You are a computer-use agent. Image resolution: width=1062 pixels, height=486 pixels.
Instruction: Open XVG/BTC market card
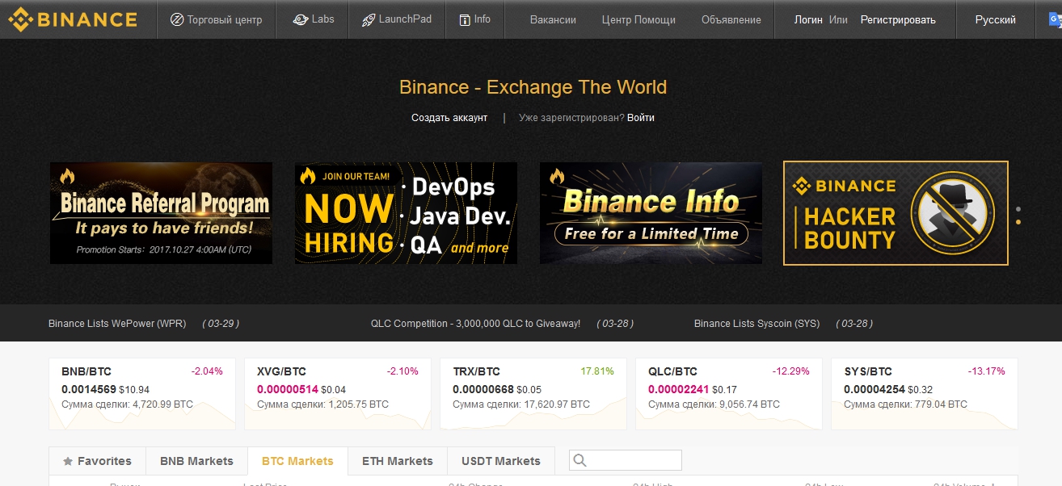[x=338, y=394]
